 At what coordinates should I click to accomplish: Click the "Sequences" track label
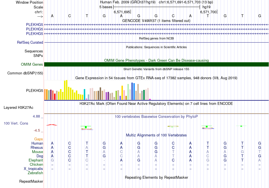(x=34, y=51)
